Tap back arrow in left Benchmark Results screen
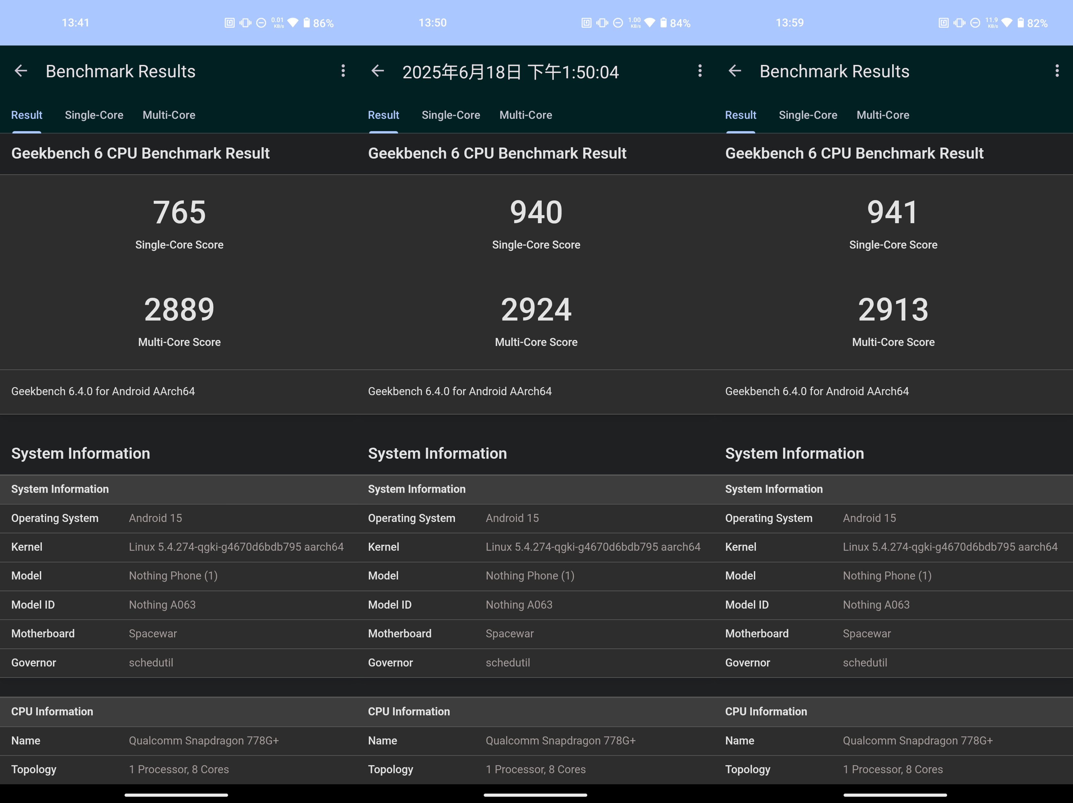This screenshot has height=803, width=1073. pyautogui.click(x=21, y=71)
